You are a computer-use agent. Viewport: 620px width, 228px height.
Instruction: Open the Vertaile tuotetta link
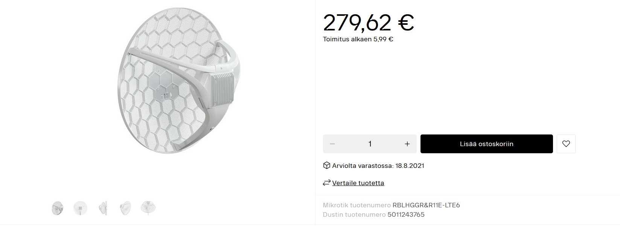pyautogui.click(x=358, y=183)
